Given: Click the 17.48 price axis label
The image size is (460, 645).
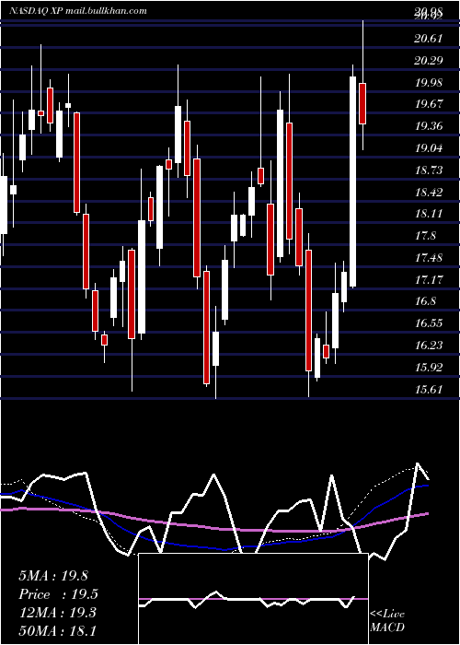Looking at the screenshot, I should tap(429, 258).
